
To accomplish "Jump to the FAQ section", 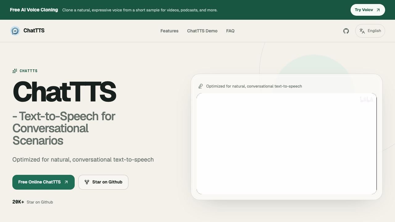I will click(230, 31).
